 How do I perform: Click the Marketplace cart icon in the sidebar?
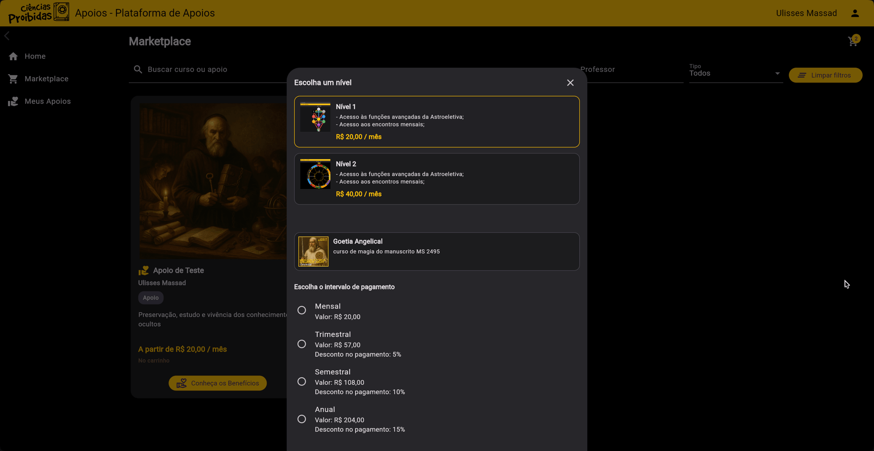[14, 78]
